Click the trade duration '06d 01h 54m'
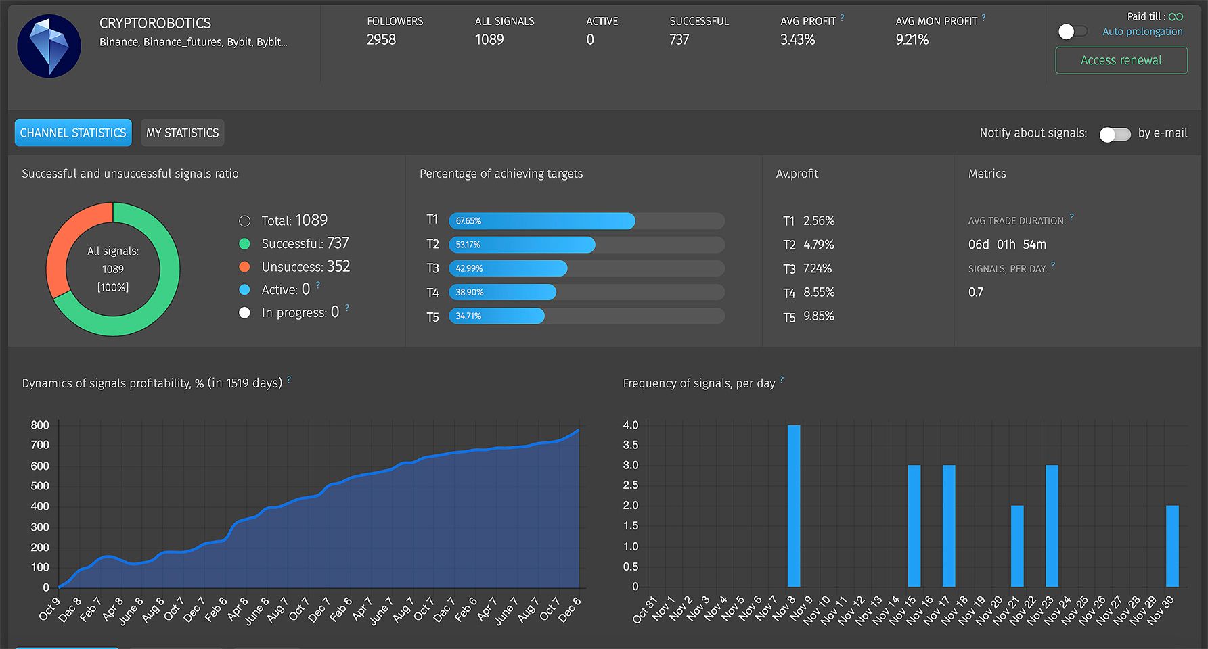This screenshot has width=1208, height=649. coord(1007,245)
